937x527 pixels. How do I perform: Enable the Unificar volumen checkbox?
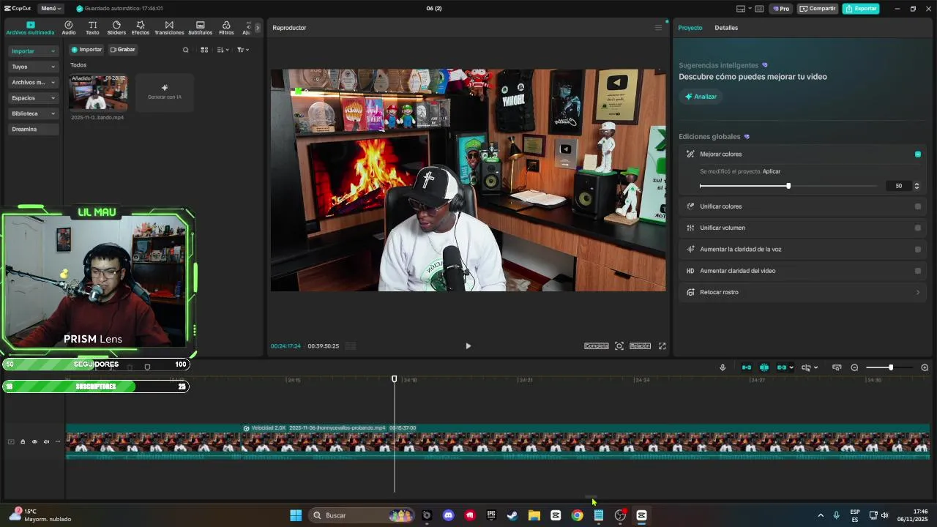pyautogui.click(x=918, y=228)
